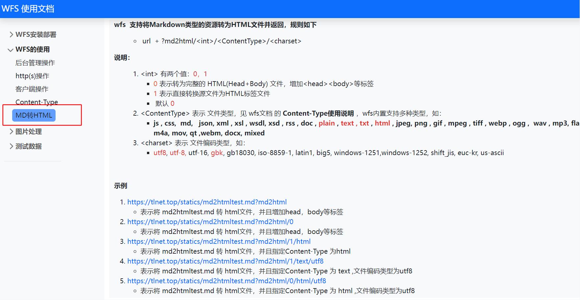The width and height of the screenshot is (580, 300).
Task: Click the <charset> 表示 文件编码类型 line
Action: (193, 143)
